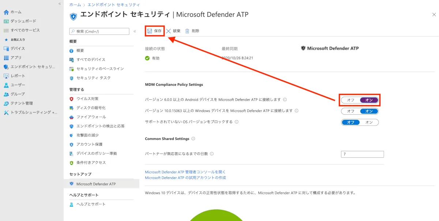439x221 pixels.
Task: Click the 攻撃面の減少 icon
Action: (71, 135)
